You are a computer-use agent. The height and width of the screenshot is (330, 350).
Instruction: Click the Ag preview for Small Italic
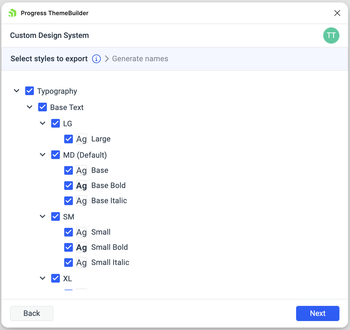(82, 263)
